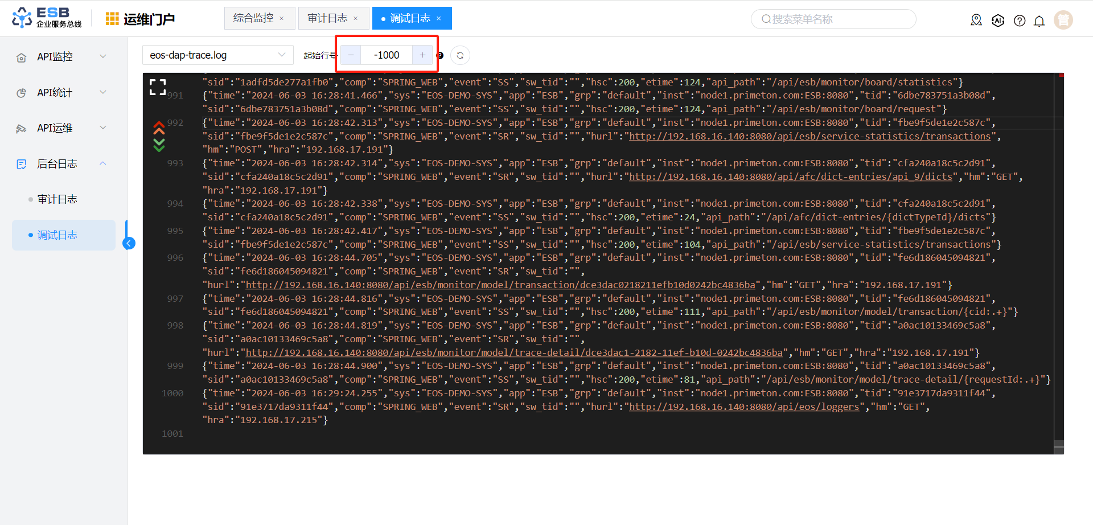Click line number 1000 in the gutter
Viewport: 1093px width, 525px height.
click(172, 393)
